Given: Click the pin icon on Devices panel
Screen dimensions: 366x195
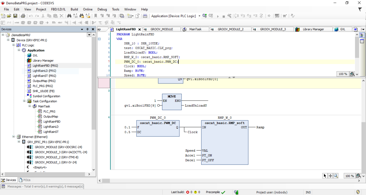Looking at the screenshot, I should click(88, 29).
